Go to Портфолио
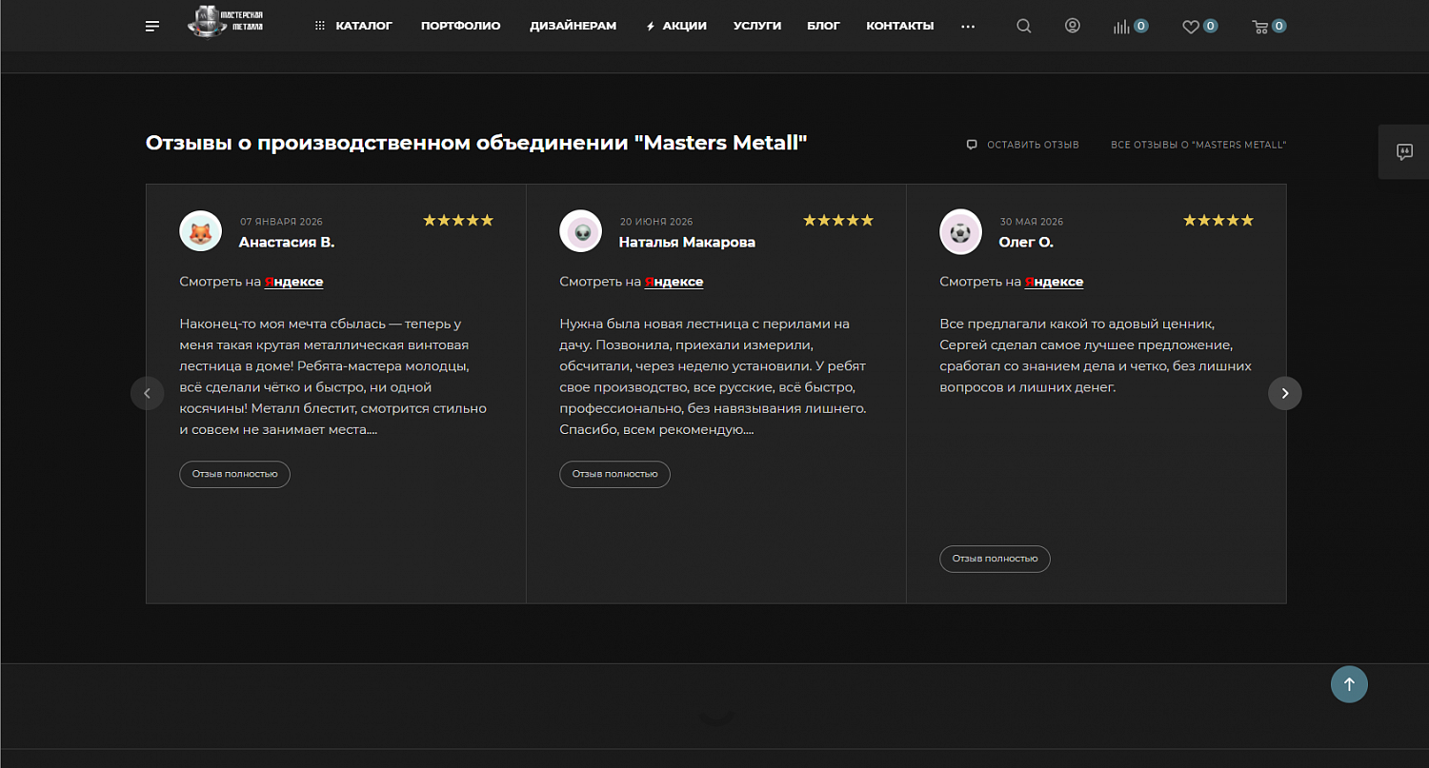 461,26
